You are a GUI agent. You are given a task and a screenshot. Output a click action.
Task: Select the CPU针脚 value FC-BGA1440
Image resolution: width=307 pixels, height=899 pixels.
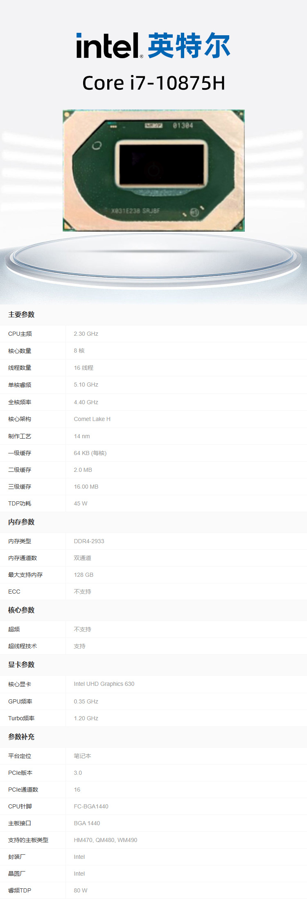coord(91,806)
